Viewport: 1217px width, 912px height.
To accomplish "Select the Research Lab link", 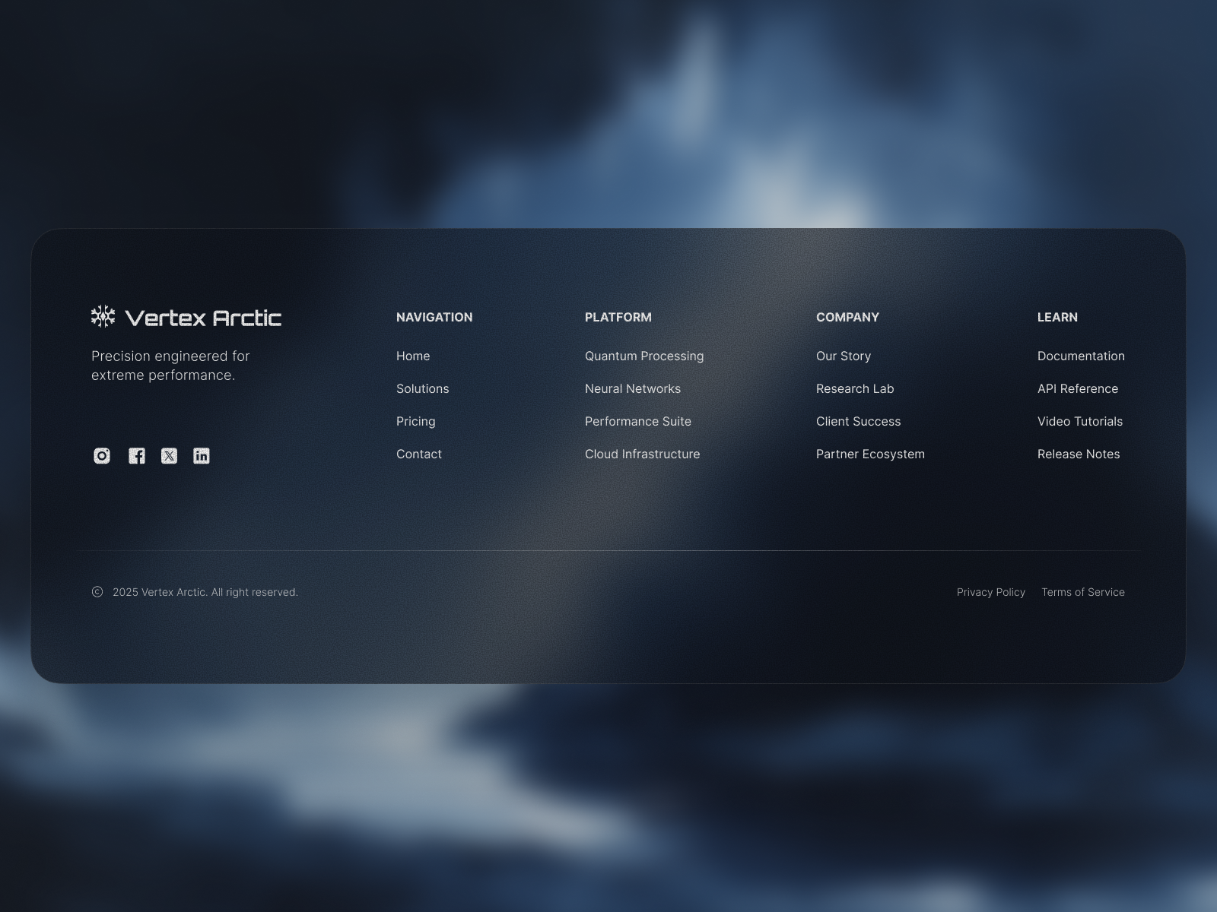I will pyautogui.click(x=854, y=388).
